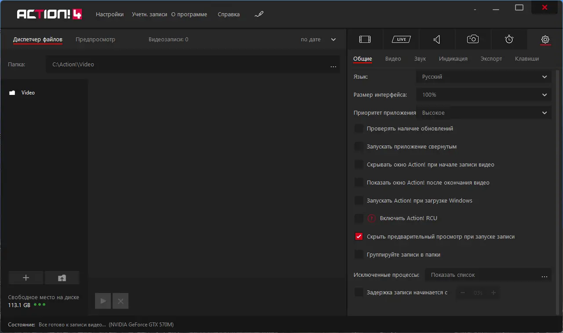Open the screenshot tab (camera icon)

(473, 40)
